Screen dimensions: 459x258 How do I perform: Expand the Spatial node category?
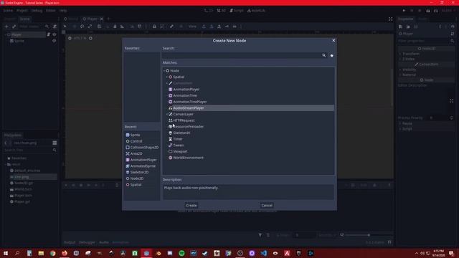tap(167, 77)
